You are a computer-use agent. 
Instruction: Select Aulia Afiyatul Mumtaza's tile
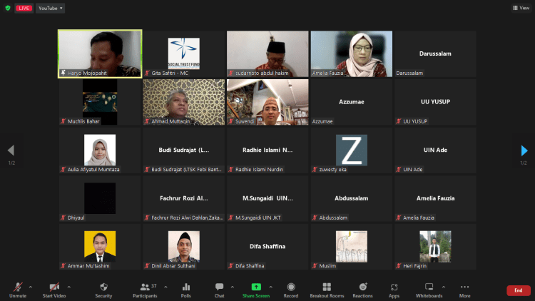click(100, 150)
